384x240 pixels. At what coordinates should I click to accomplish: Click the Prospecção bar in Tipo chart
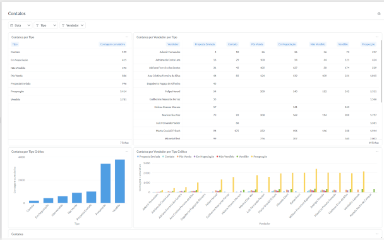[x=105, y=183]
